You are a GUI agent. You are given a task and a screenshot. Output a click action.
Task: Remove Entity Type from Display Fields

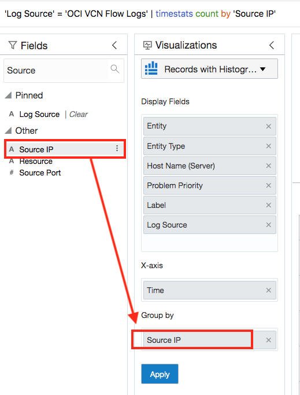tap(269, 146)
